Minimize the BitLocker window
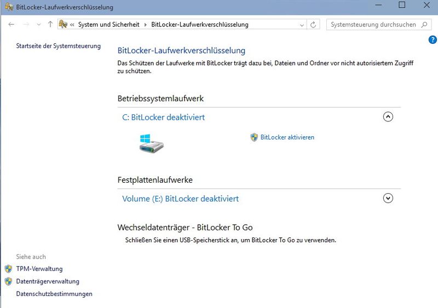The height and width of the screenshot is (308, 438). point(378,5)
